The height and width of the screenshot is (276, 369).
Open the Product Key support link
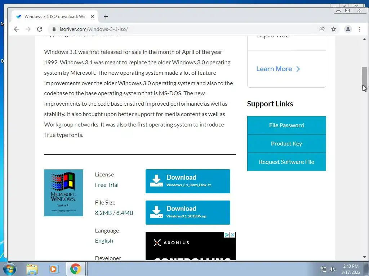[x=286, y=143]
